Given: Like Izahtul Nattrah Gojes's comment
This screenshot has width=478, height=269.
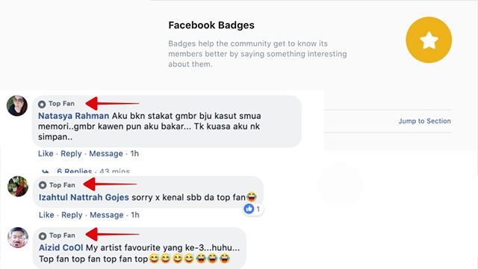Looking at the screenshot, I should [46, 214].
